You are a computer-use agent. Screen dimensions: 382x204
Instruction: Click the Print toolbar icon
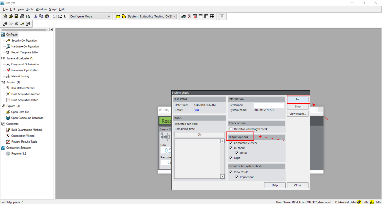click(22, 16)
